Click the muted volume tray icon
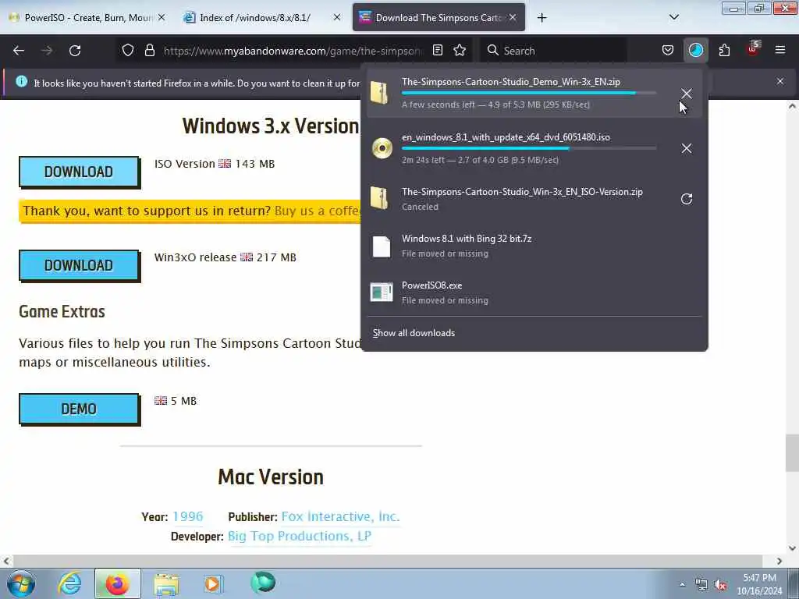The image size is (799, 599). click(x=720, y=585)
